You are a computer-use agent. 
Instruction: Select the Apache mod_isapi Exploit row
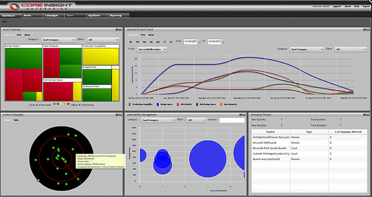click(309, 159)
